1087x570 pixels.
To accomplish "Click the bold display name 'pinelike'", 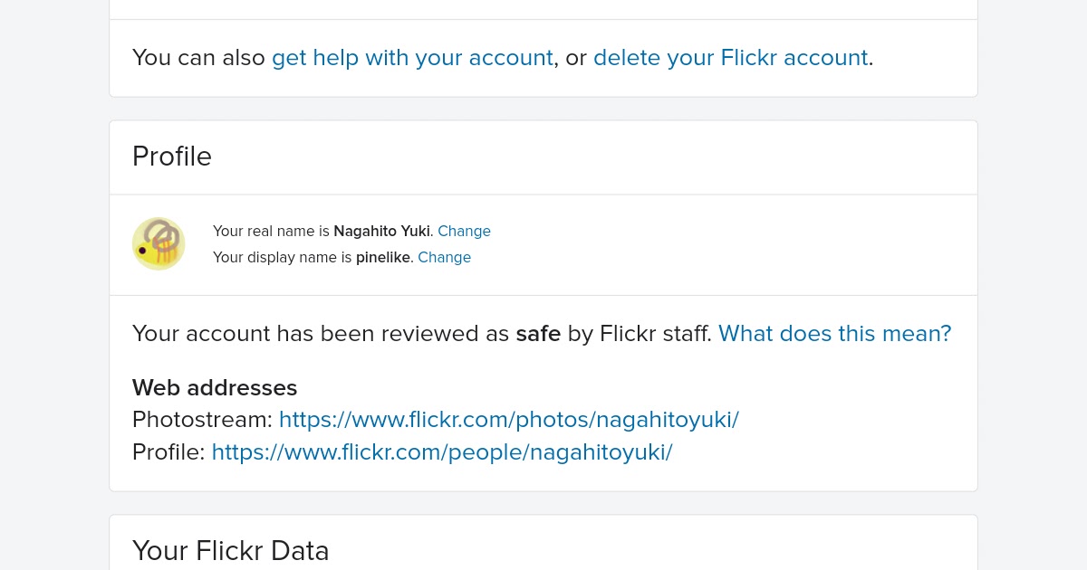I will [383, 257].
